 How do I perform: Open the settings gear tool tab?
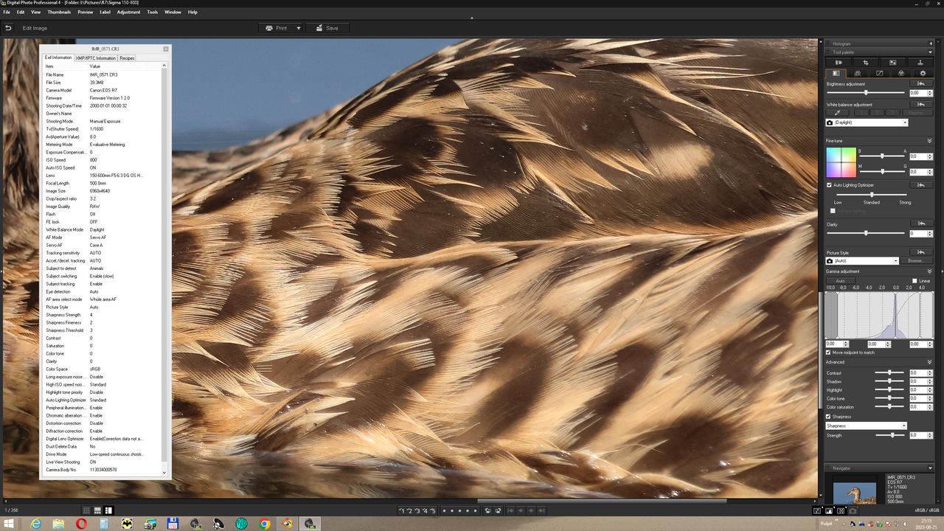(x=923, y=73)
